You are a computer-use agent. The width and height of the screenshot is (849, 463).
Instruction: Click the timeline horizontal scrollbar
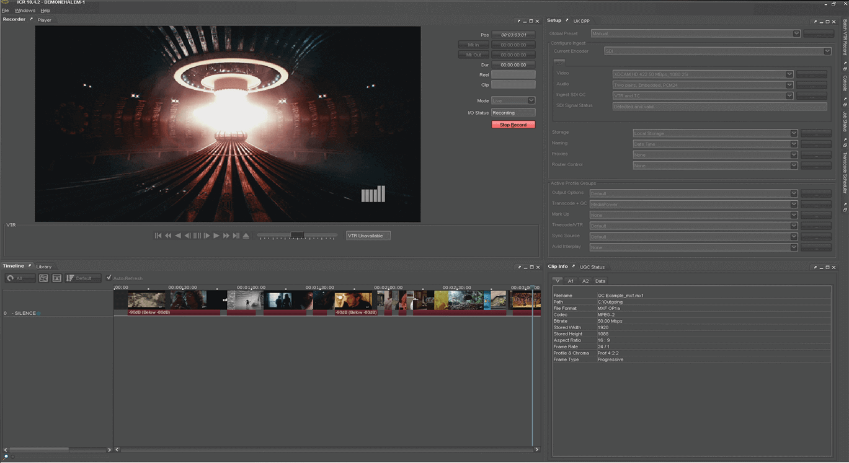pyautogui.click(x=327, y=449)
